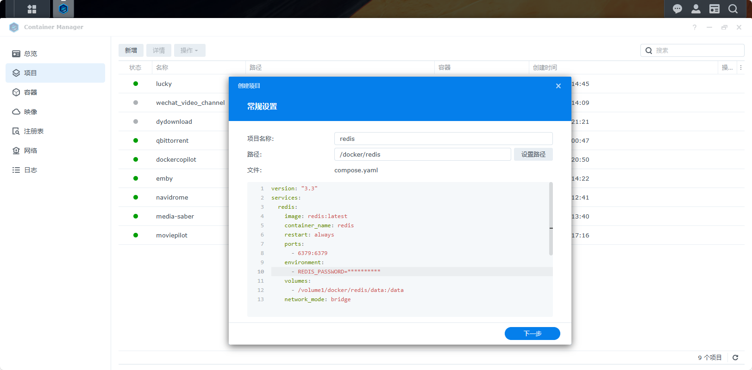Click the help question mark icon

tap(694, 27)
